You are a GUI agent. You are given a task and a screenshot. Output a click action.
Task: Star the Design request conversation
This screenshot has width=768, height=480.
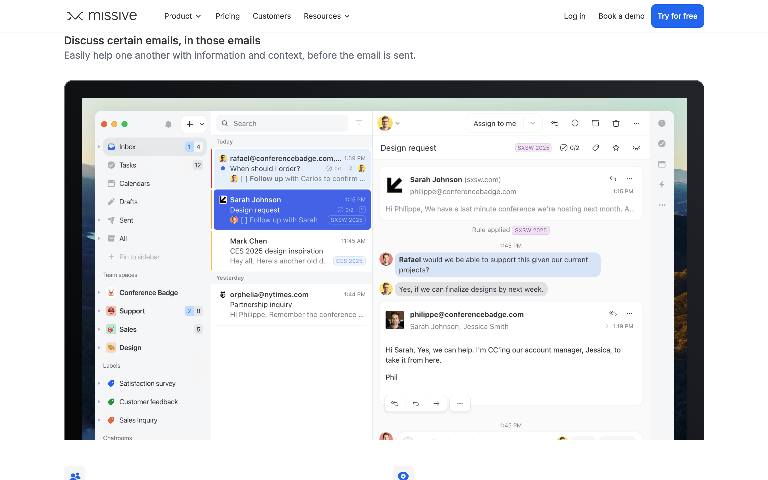coord(616,148)
